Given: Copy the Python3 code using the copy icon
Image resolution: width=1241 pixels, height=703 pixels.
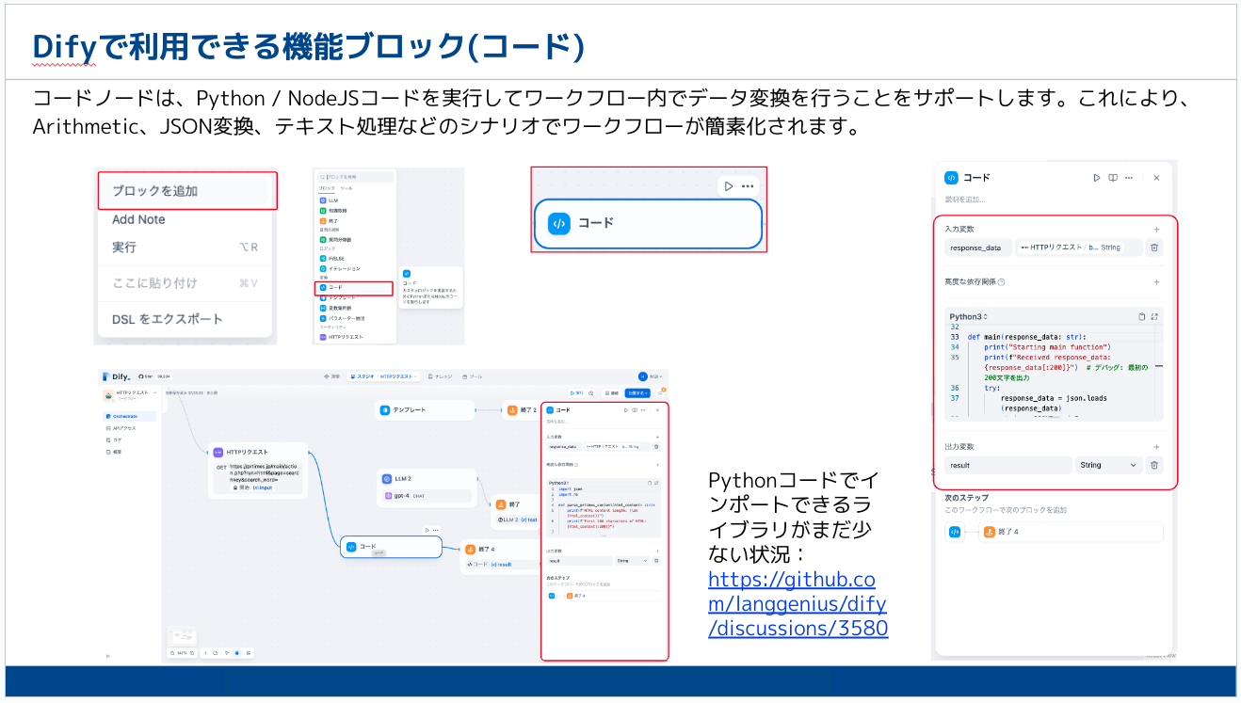Looking at the screenshot, I should click(x=1140, y=314).
